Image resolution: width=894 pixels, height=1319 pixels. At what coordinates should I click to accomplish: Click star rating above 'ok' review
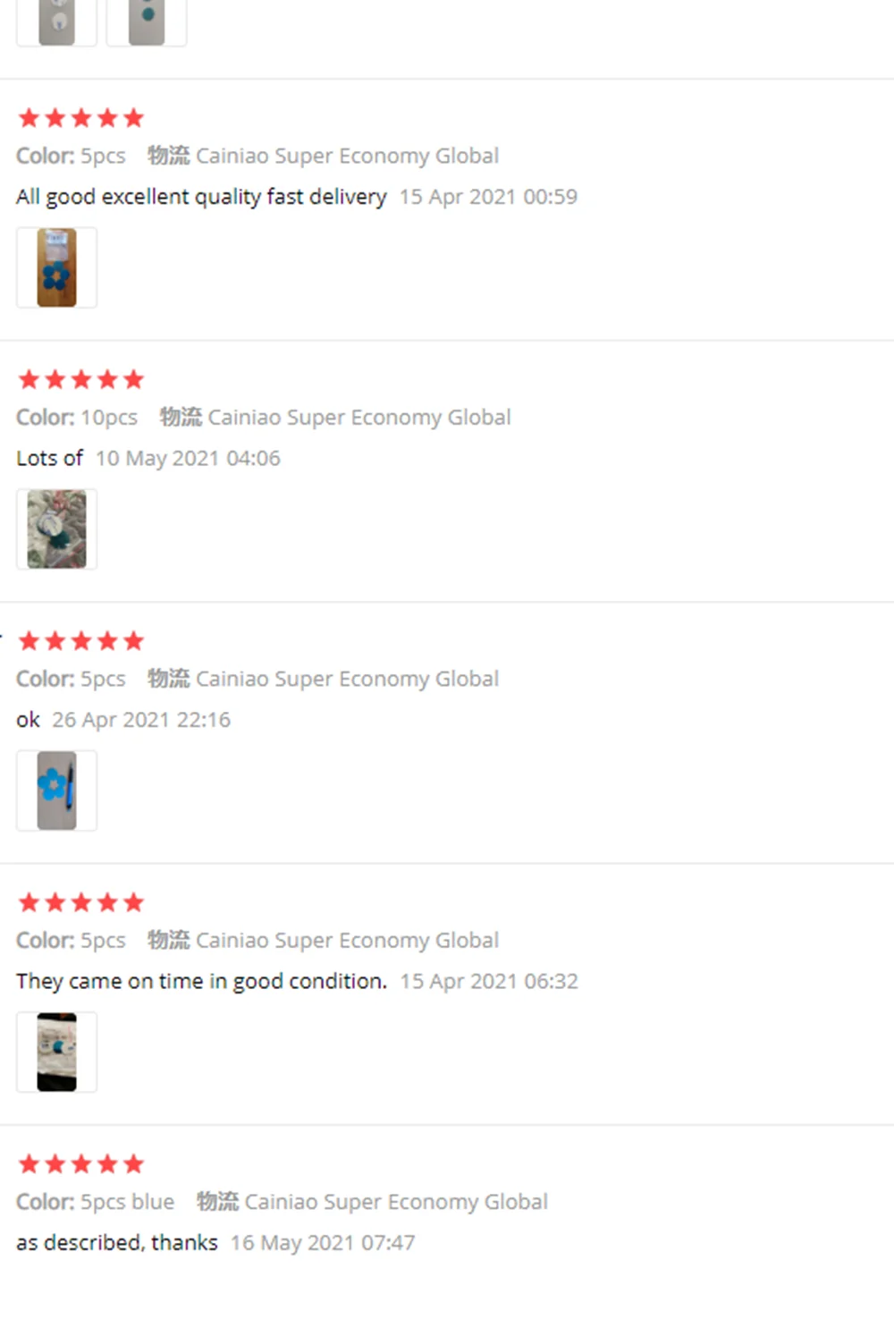[x=81, y=641]
